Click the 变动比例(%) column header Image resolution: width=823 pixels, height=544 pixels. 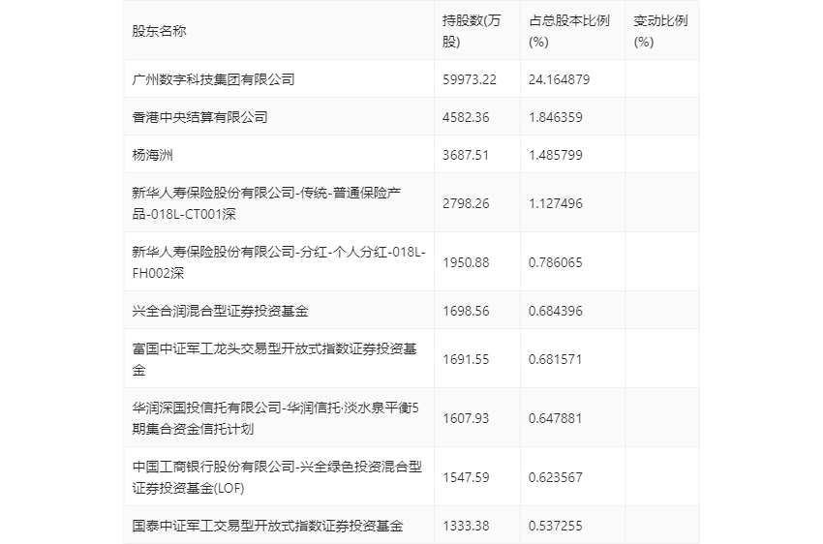pyautogui.click(x=660, y=31)
